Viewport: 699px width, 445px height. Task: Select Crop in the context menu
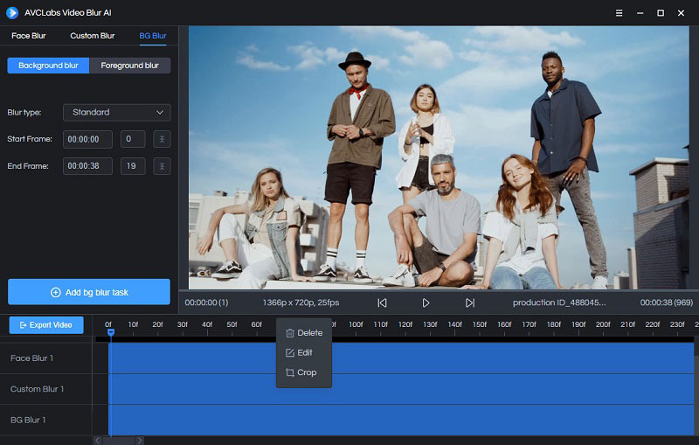pos(301,372)
